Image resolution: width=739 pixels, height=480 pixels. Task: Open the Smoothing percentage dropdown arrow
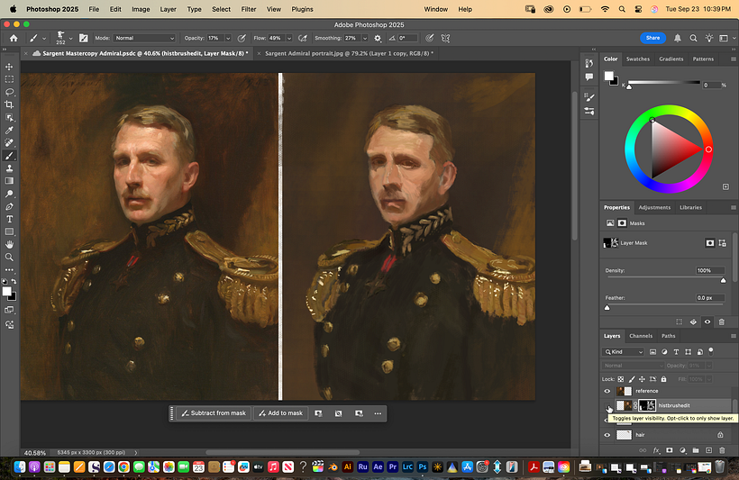point(365,38)
